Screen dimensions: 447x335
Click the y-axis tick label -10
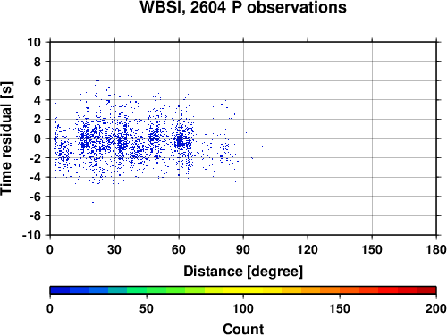pos(31,235)
